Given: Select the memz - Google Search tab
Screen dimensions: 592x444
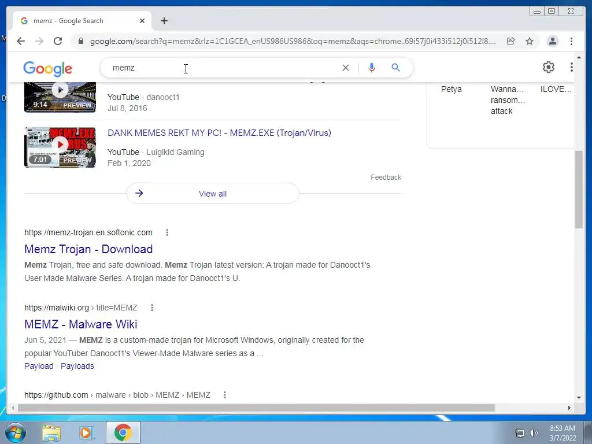Looking at the screenshot, I should [x=82, y=21].
